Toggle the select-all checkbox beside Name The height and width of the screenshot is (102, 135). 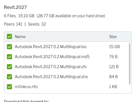[9, 36]
